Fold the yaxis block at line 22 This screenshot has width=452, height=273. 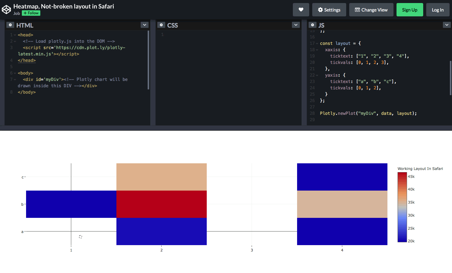point(317,75)
